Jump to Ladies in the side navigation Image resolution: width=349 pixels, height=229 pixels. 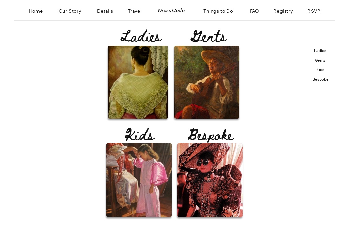coord(320,51)
